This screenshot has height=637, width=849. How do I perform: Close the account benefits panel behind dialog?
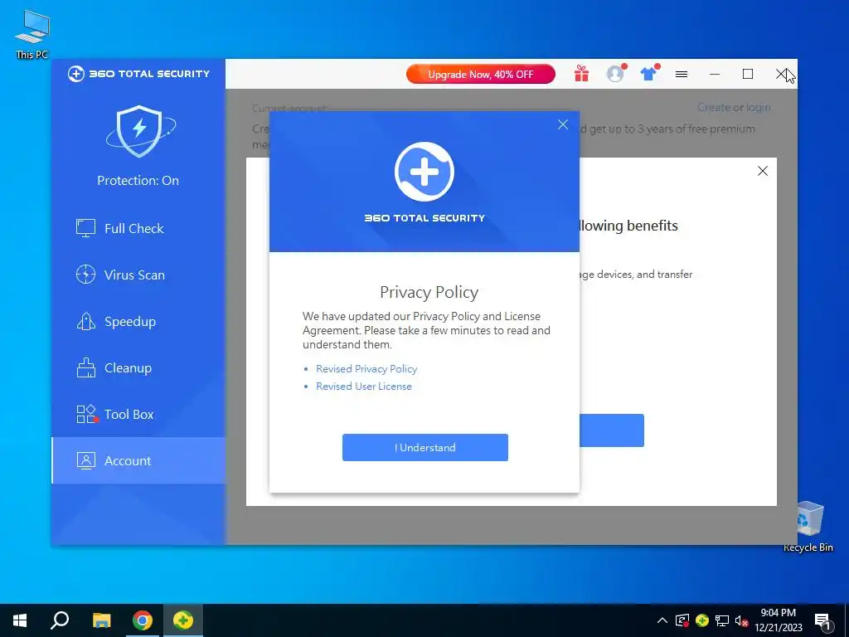[763, 171]
